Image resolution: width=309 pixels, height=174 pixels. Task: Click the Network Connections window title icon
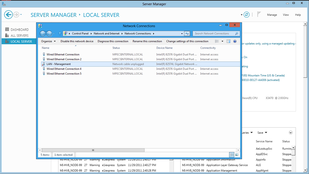[x=40, y=26]
